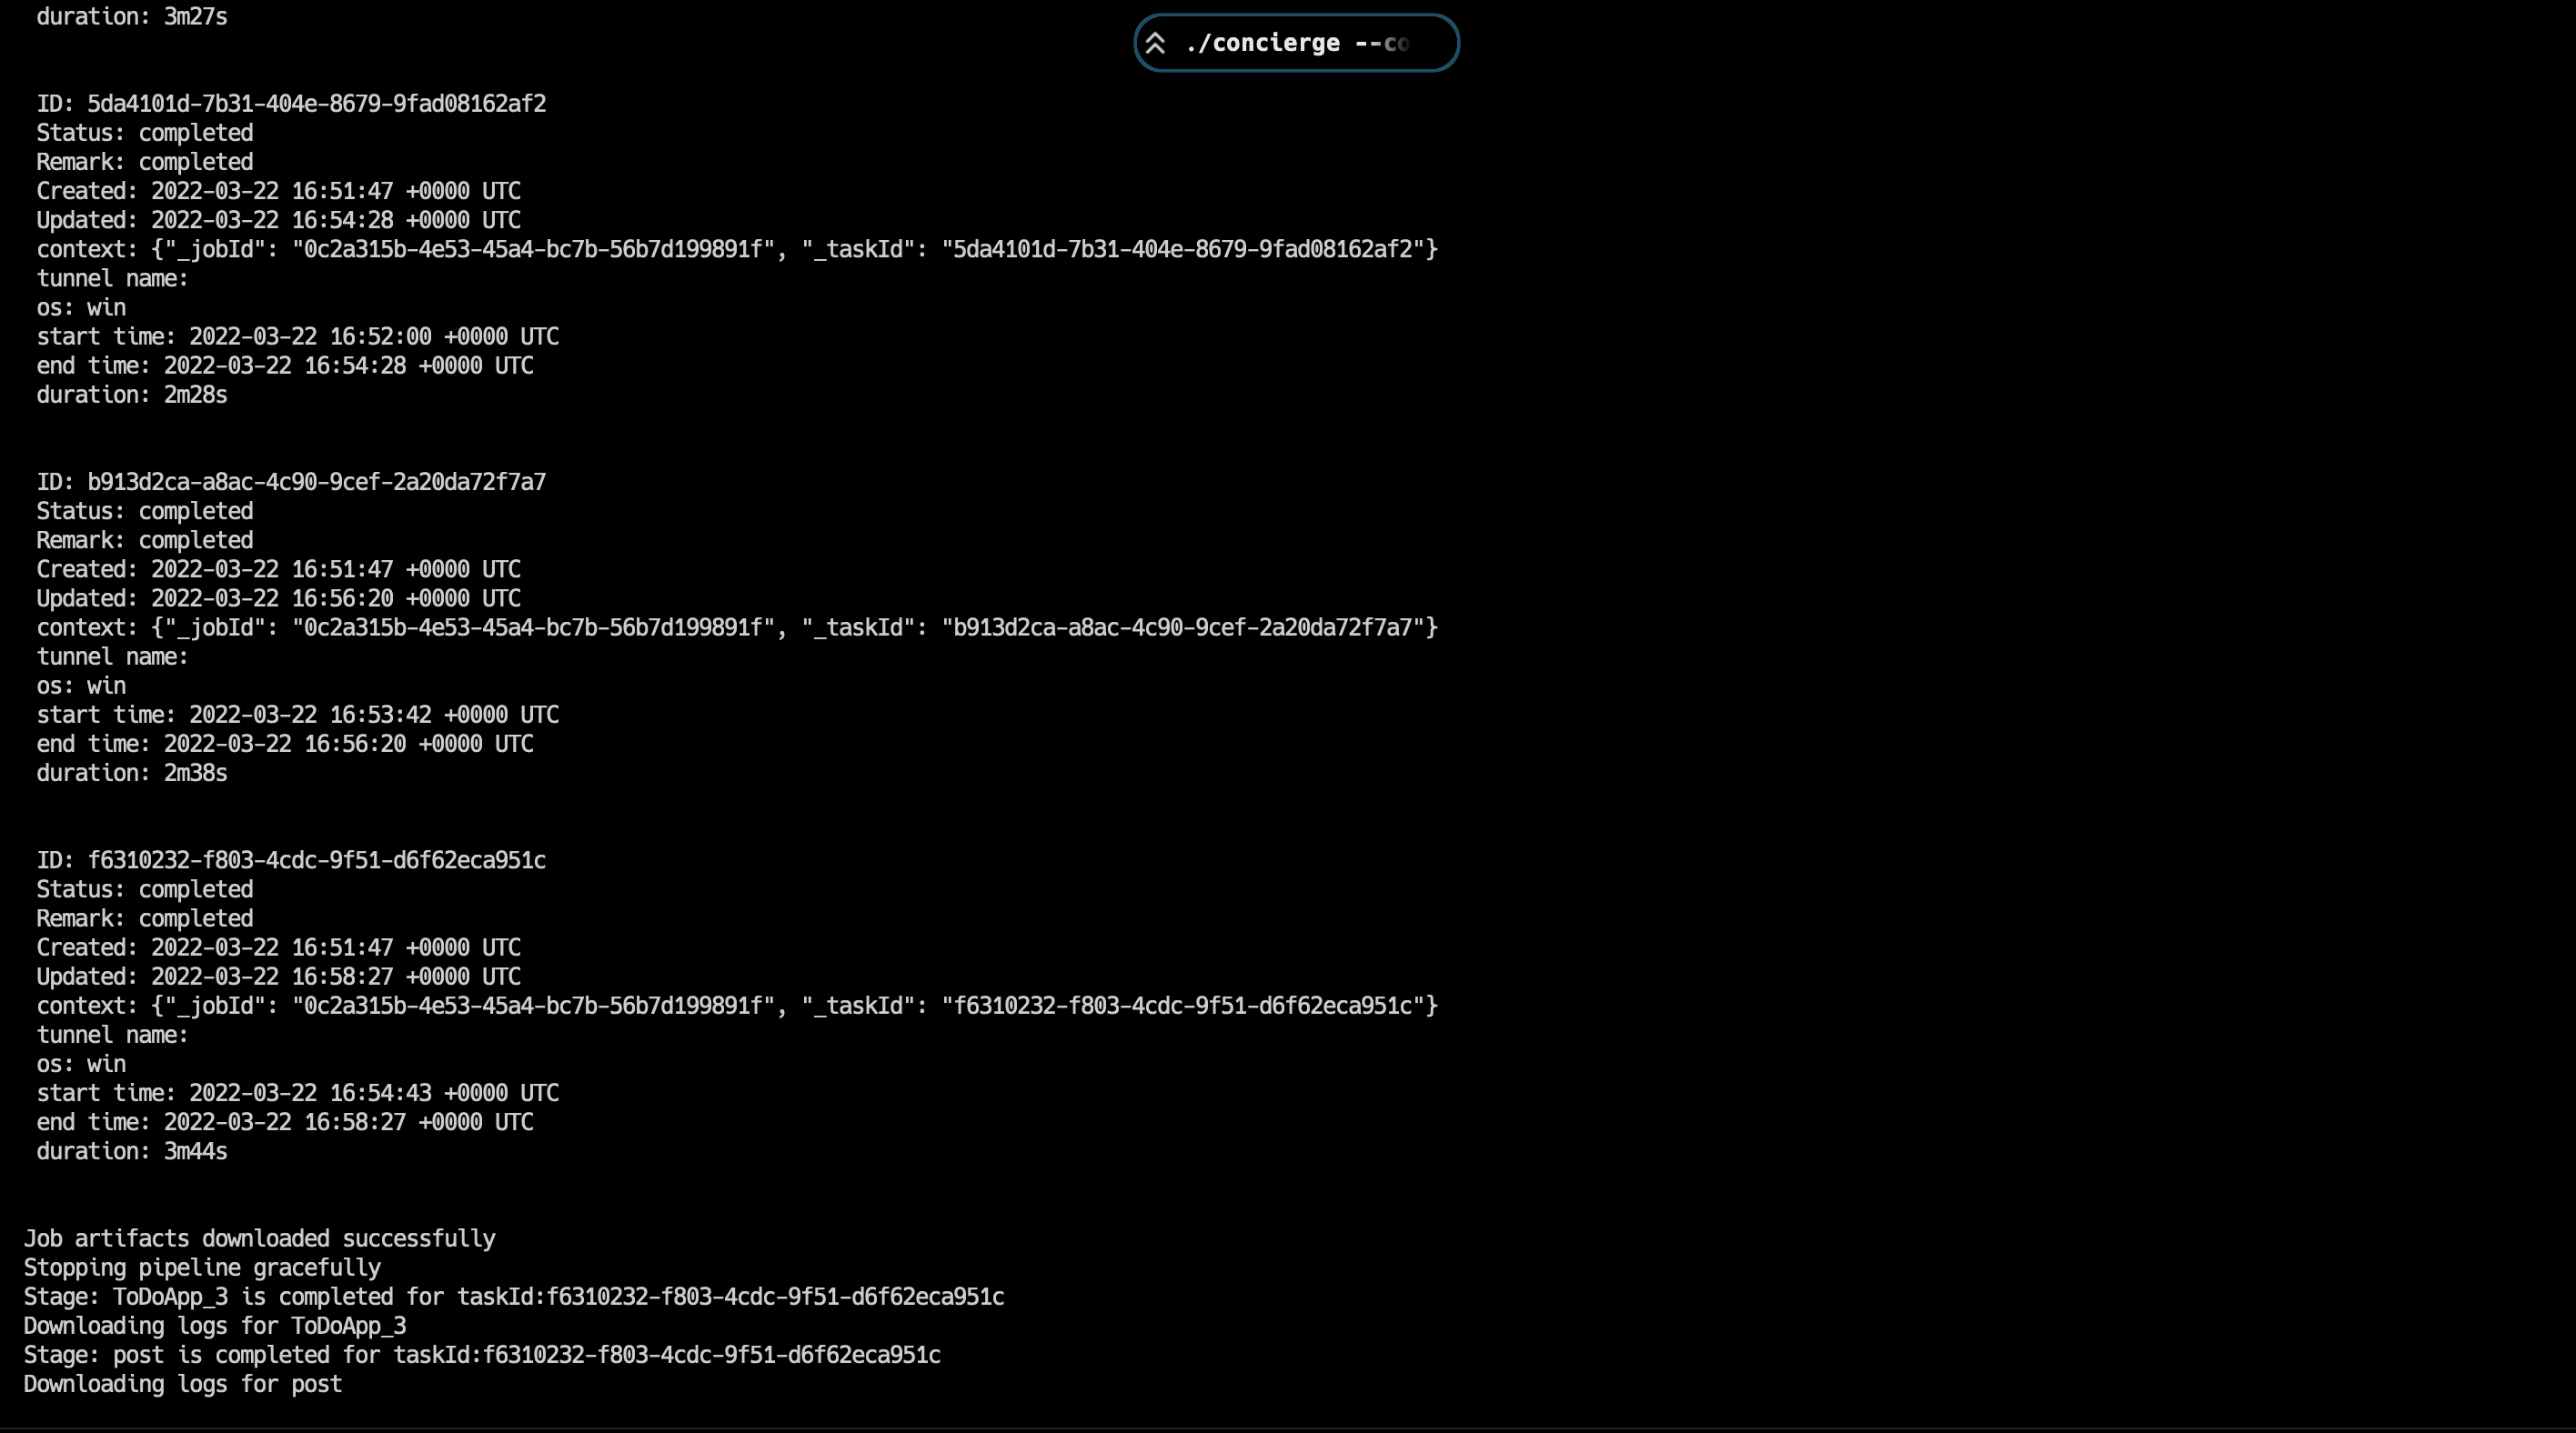Click the duration 2m28s line

tap(132, 395)
